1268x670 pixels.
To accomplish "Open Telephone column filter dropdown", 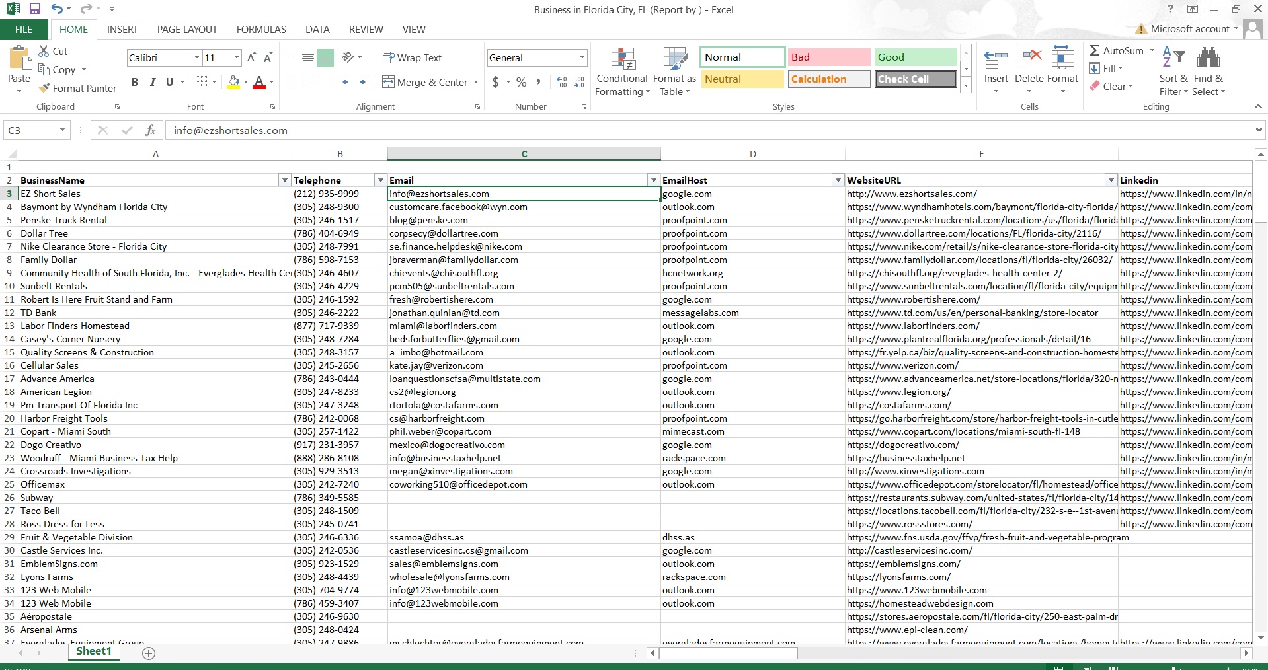I will click(381, 180).
